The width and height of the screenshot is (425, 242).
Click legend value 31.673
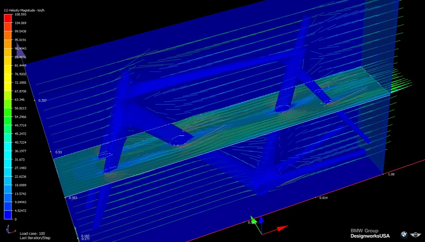(20, 159)
